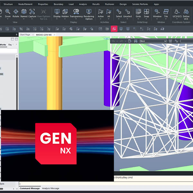Click the icon right of Base dropdown
Image resolution: width=193 pixels, height=193 pixels.
170,41
